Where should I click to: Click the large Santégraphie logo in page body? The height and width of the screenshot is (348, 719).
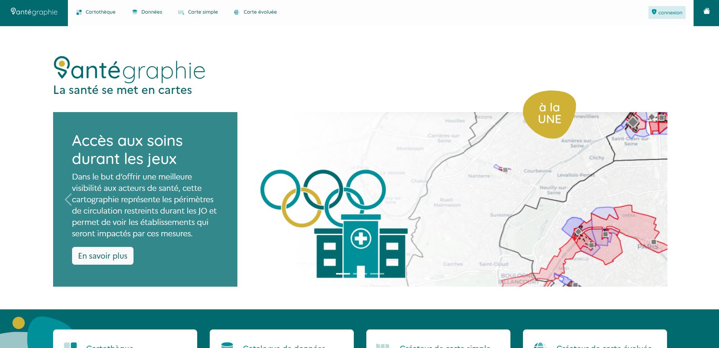pos(129,70)
